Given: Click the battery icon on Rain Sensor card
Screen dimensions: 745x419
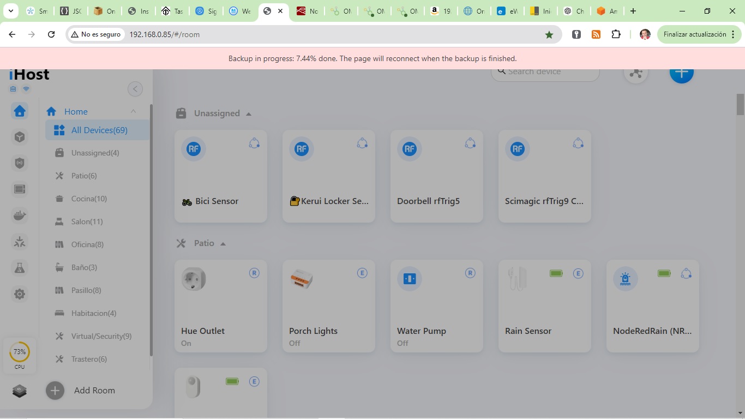Looking at the screenshot, I should (x=556, y=273).
